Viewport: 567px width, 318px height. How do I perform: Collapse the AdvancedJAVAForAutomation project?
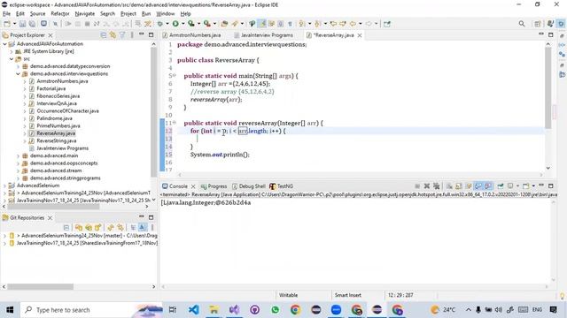[x=4, y=44]
